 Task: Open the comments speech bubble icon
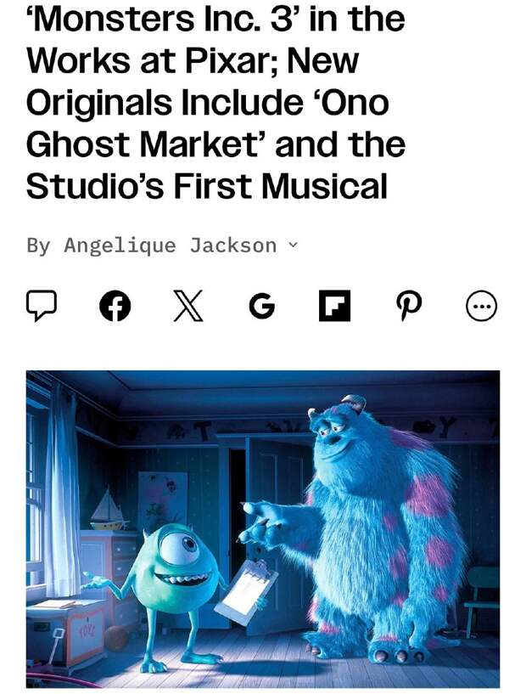coord(42,306)
